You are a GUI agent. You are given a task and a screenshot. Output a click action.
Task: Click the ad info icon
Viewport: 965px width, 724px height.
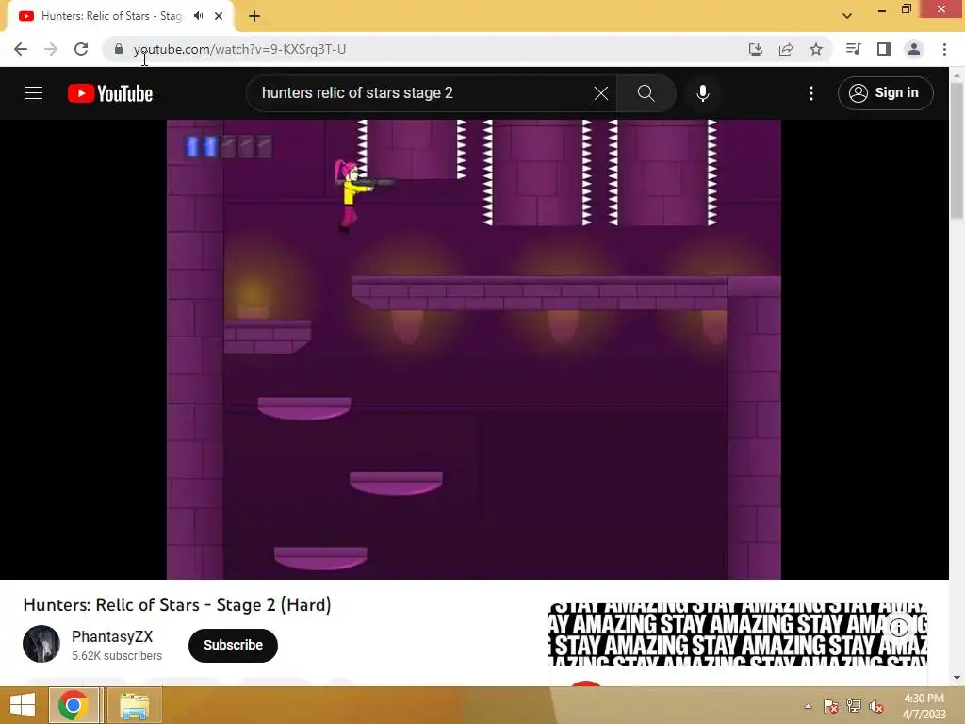pos(898,628)
